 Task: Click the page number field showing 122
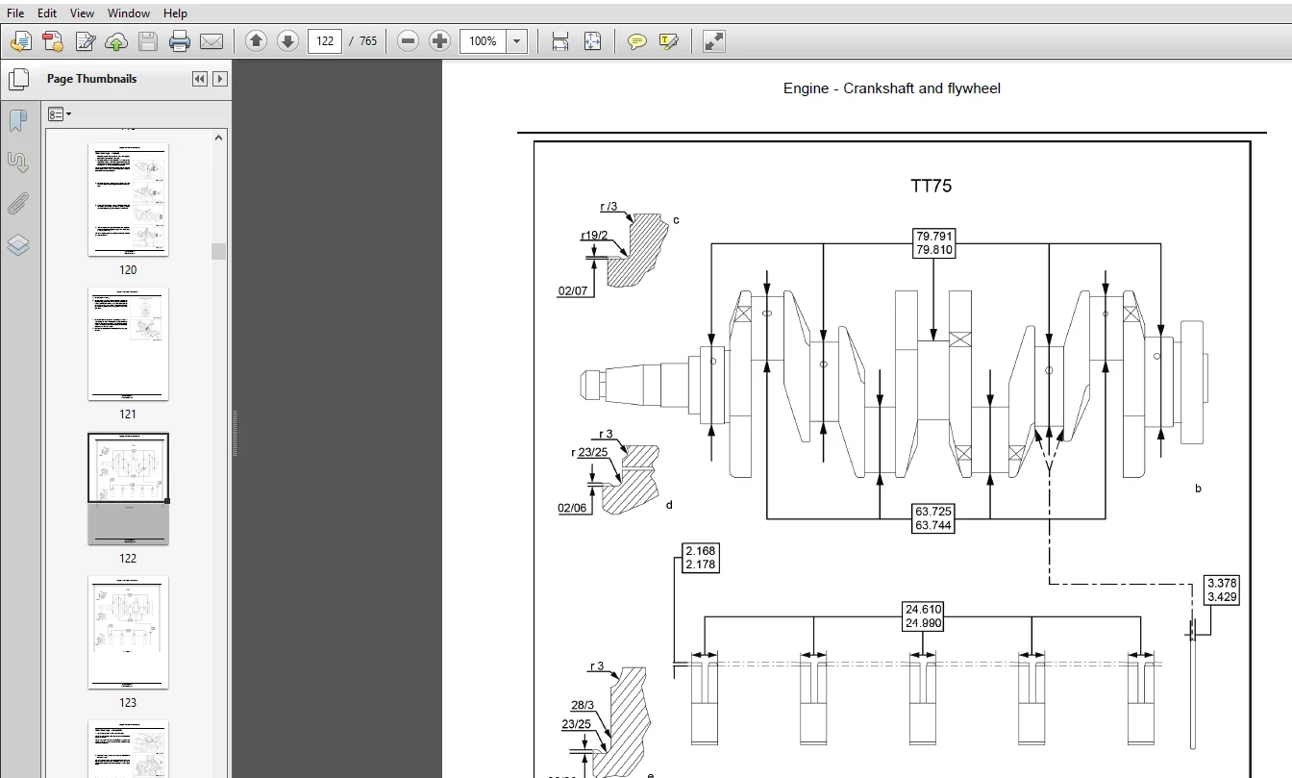tap(325, 41)
